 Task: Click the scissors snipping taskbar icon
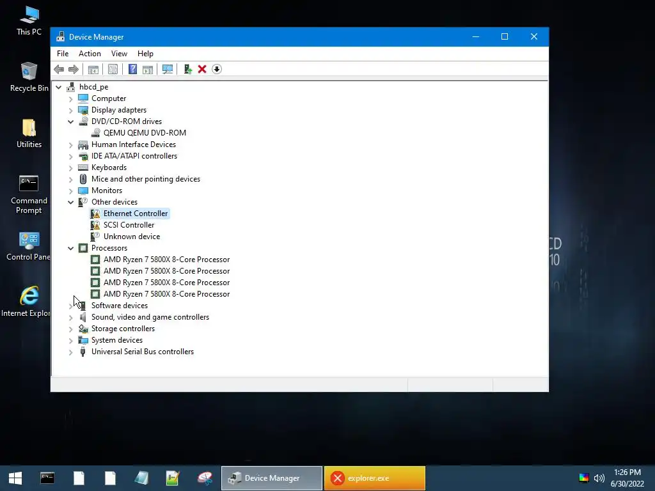[205, 478]
